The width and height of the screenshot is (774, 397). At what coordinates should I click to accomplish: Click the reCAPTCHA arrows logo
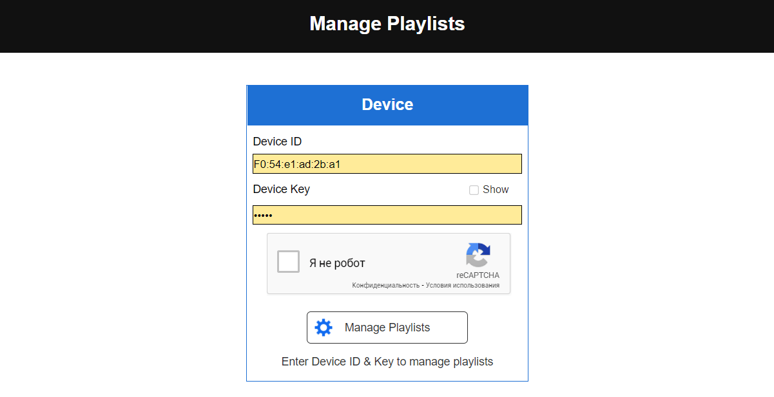(x=478, y=255)
